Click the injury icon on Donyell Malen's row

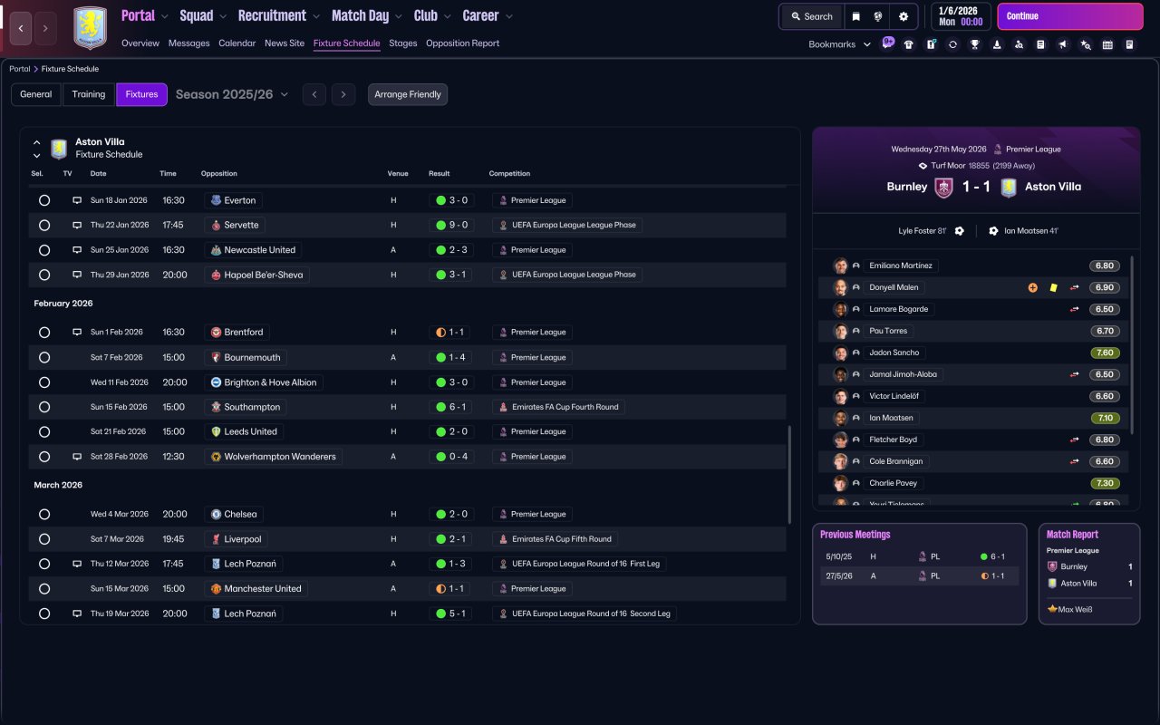(x=1032, y=287)
